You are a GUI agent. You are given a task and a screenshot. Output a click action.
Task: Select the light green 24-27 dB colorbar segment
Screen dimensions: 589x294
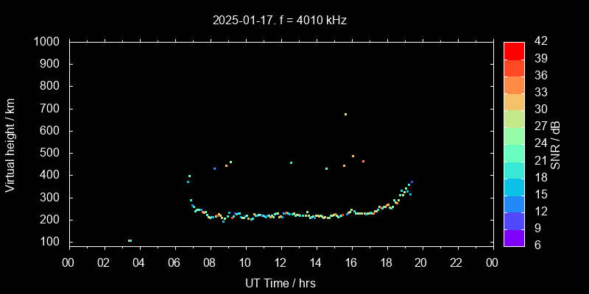pyautogui.click(x=514, y=135)
